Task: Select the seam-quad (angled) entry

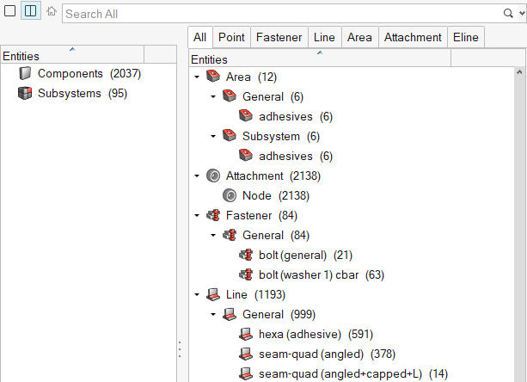Action: point(311,354)
